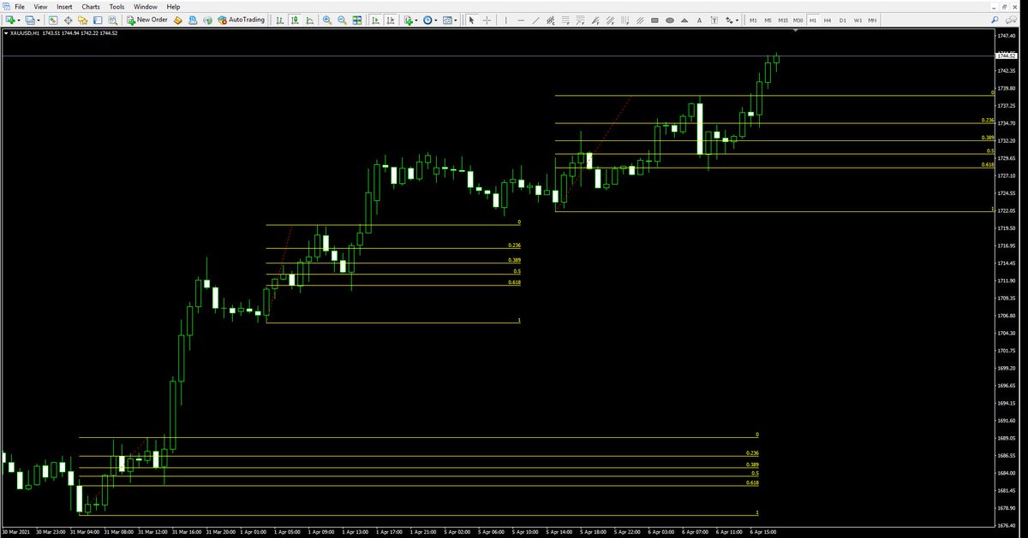Expand the New Chart dropdown arrow
The image size is (1028, 538).
tap(18, 20)
